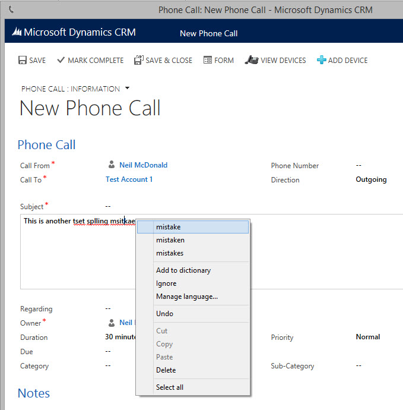Click 'Select all' in context menu
The width and height of the screenshot is (403, 410).
[x=169, y=387]
